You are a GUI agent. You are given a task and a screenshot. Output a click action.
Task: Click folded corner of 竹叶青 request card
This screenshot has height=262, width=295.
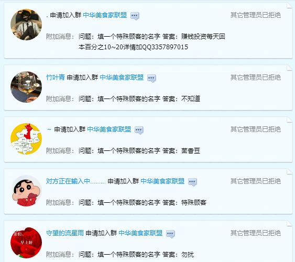(x=290, y=68)
